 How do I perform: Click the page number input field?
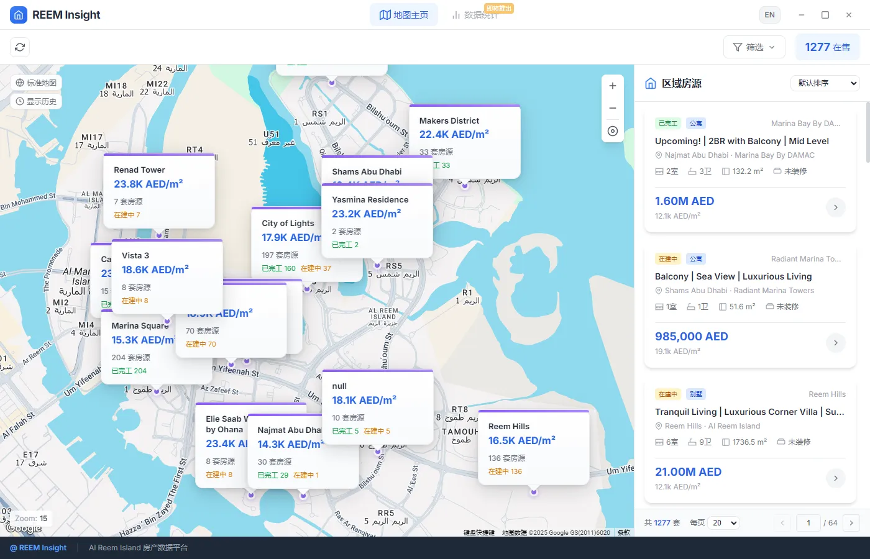click(808, 523)
